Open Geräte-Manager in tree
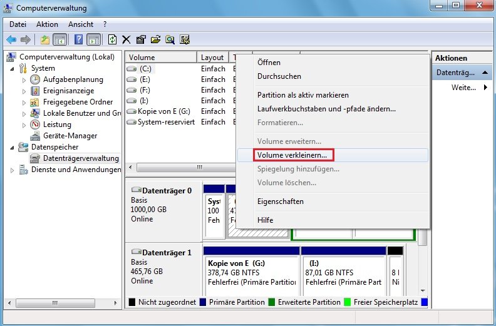 coord(70,136)
